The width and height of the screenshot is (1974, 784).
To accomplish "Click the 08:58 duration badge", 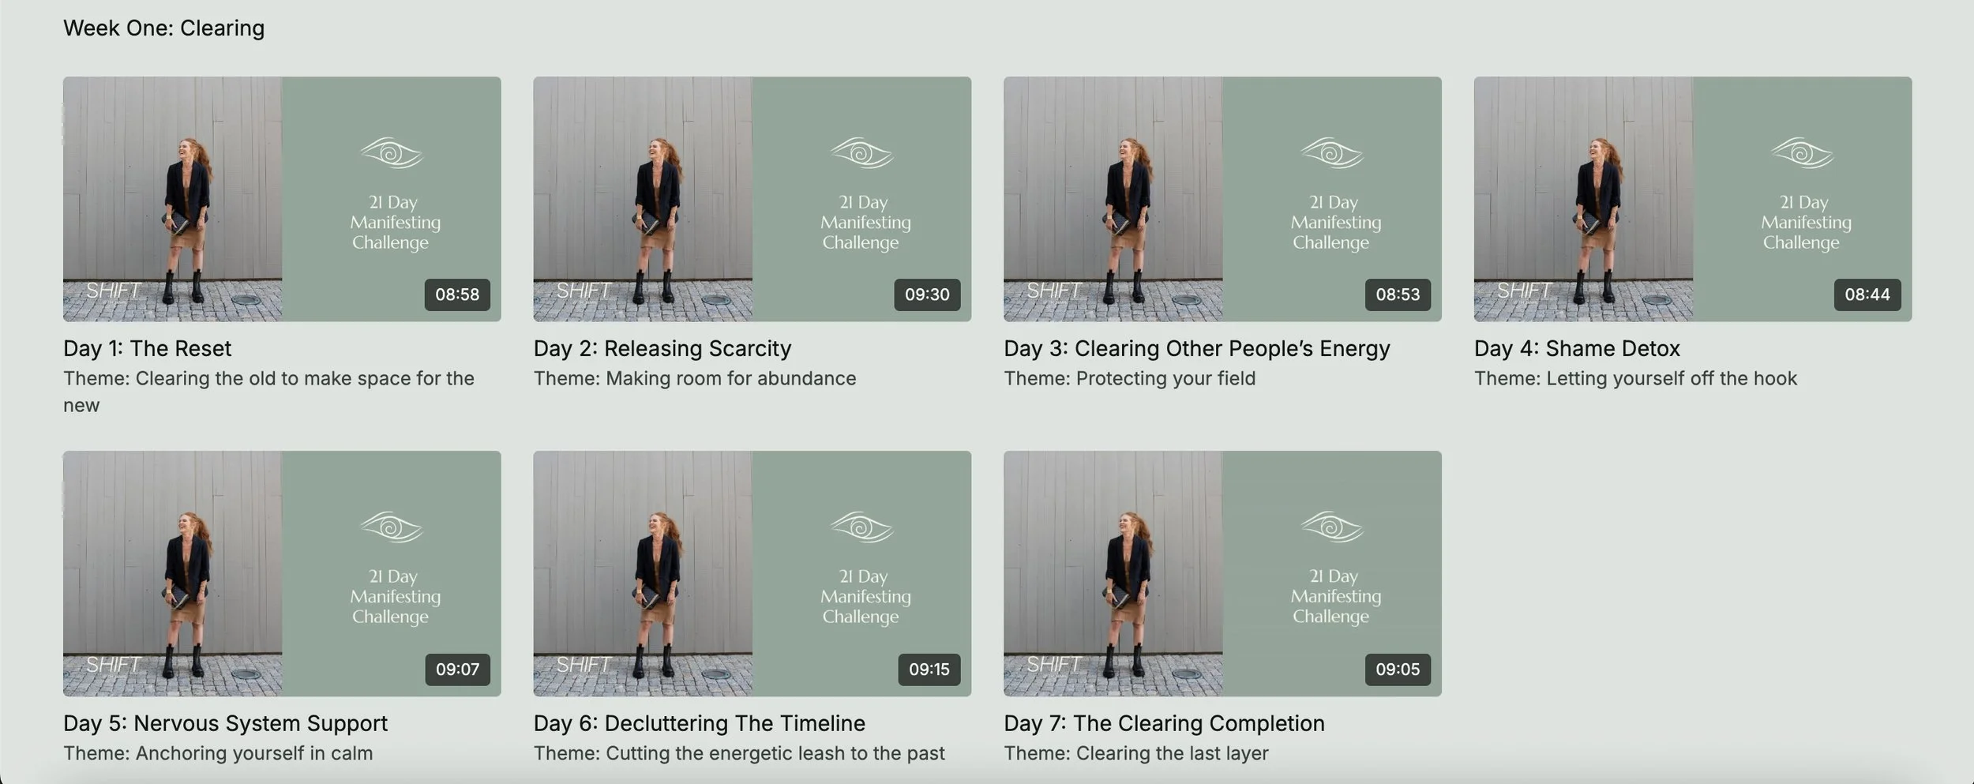I will point(457,294).
